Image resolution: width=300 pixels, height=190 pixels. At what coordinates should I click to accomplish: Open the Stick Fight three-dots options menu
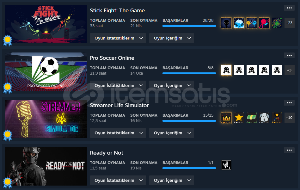[289, 8]
